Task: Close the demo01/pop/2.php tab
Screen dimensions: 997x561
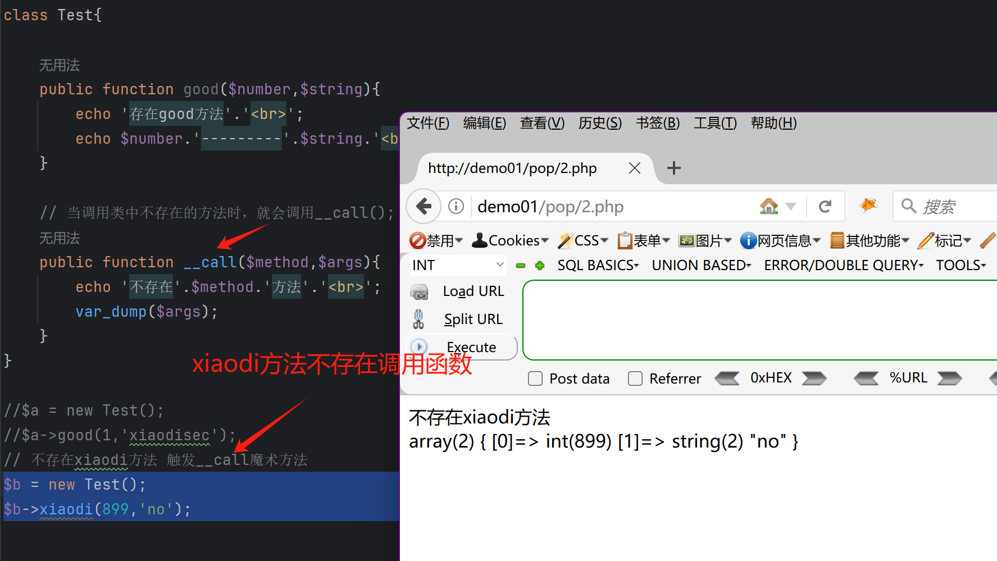Action: coord(635,168)
